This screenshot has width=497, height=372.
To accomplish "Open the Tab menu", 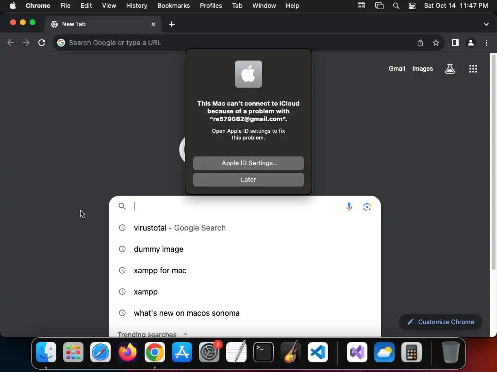I will pyautogui.click(x=237, y=6).
